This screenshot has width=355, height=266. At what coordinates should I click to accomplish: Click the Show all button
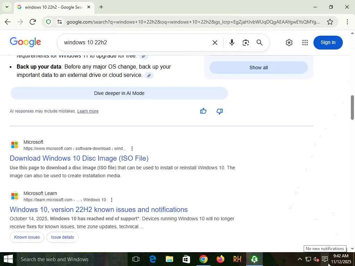[259, 68]
